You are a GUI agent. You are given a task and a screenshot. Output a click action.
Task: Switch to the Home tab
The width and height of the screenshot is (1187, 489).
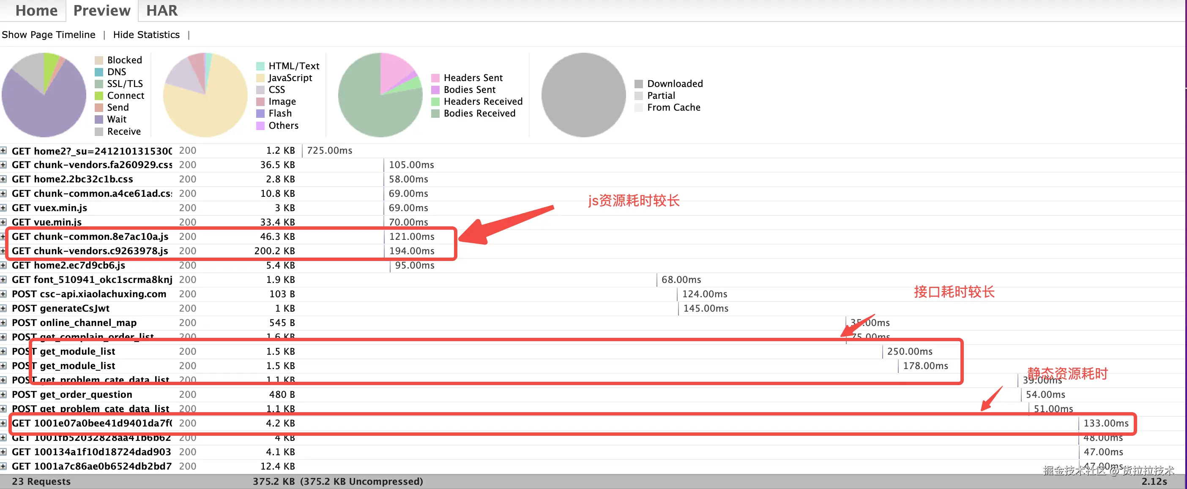pyautogui.click(x=36, y=10)
